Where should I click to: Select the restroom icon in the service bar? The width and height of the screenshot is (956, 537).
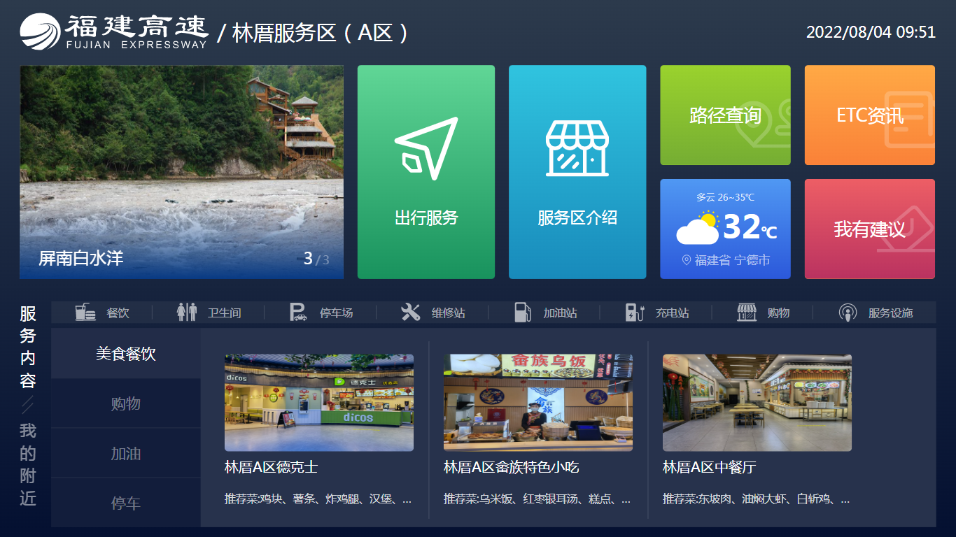187,313
